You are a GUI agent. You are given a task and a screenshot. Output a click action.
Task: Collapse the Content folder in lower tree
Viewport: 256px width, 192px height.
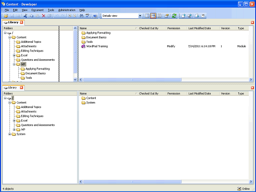10,103
